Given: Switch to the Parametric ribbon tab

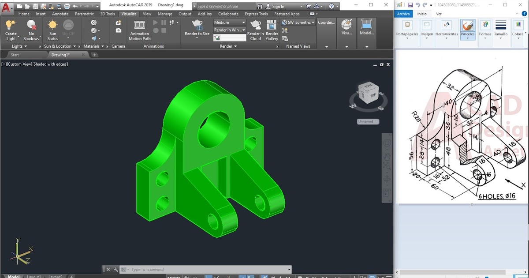Looking at the screenshot, I should (x=84, y=14).
